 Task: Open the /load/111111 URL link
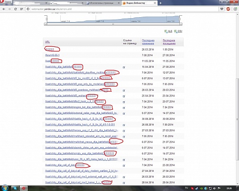(x=52, y=61)
